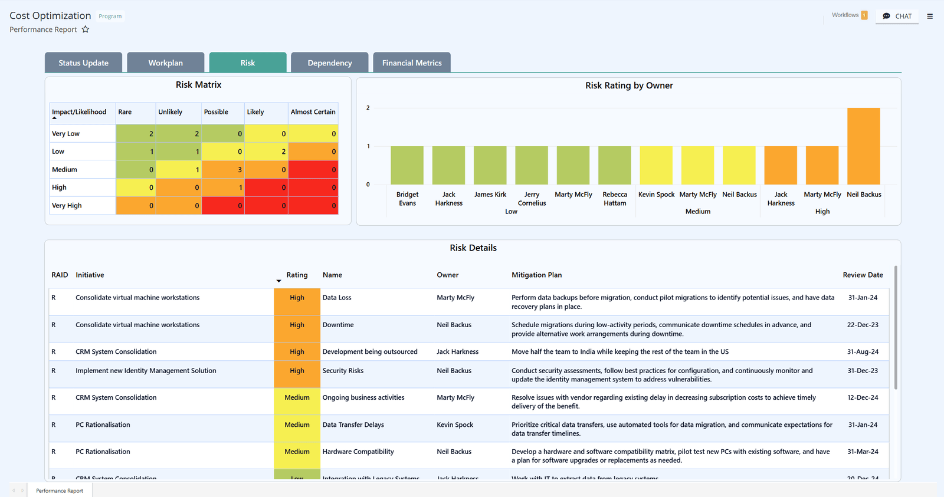Click the Impact/Likelihood sort arrow indicator
Image resolution: width=944 pixels, height=497 pixels.
point(54,119)
